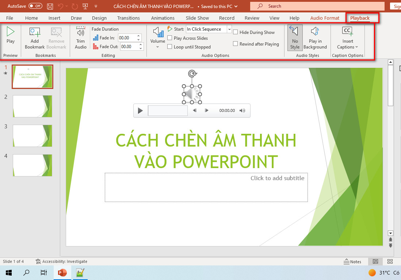Start presentation from beginning icon
This screenshot has height=280, width=401.
click(85, 6)
